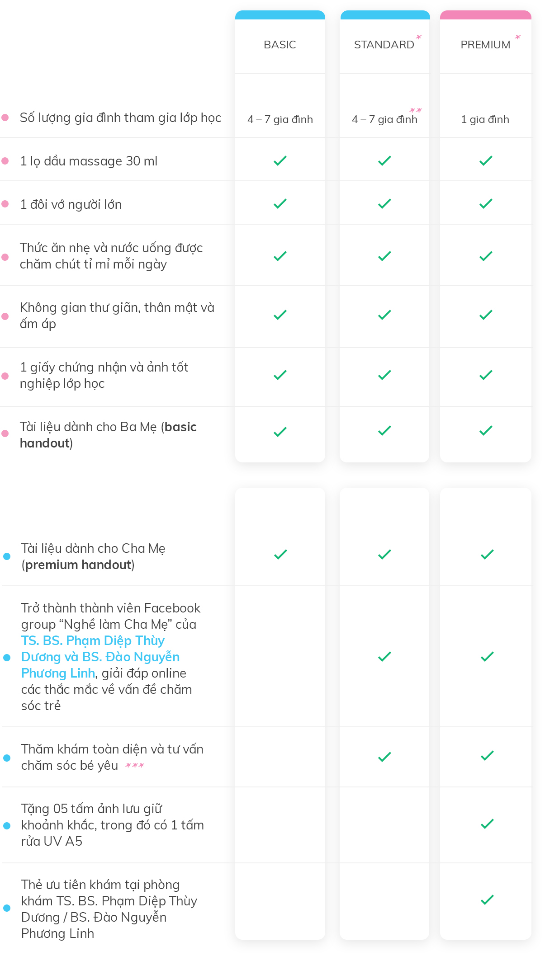
Task: Click Premium checkmark for basic handout row
Action: coord(486,431)
